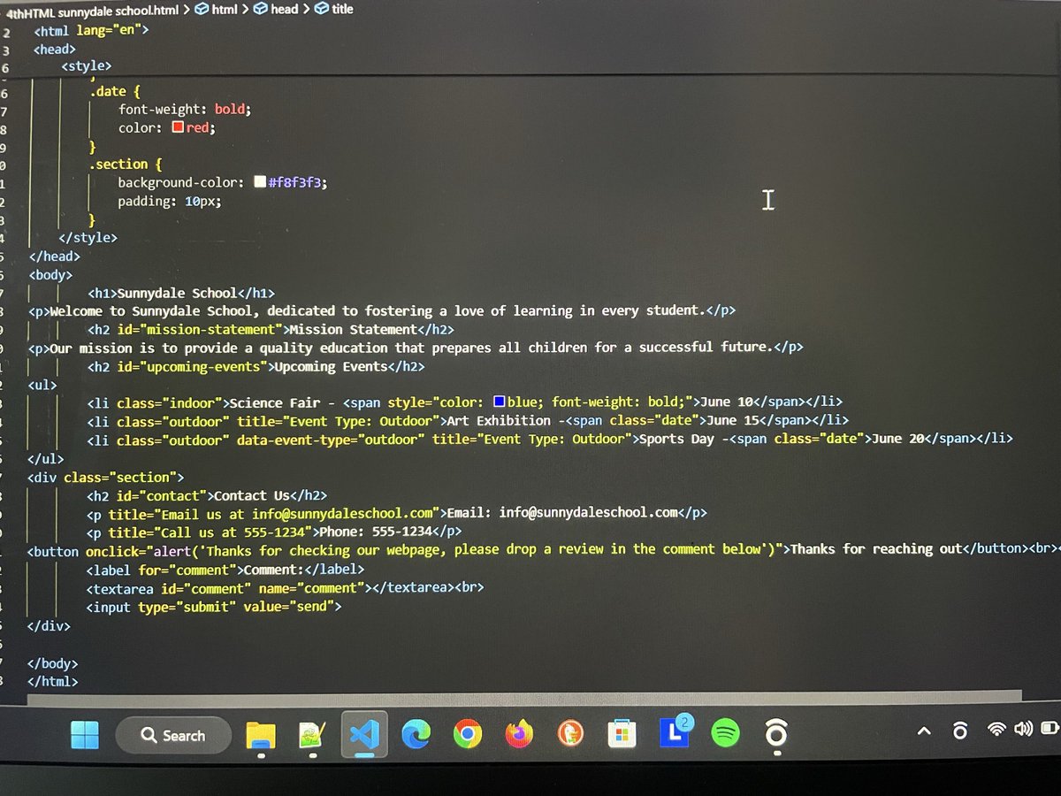Image resolution: width=1061 pixels, height=796 pixels.
Task: Click the ring icon in the system tray
Action: (x=959, y=731)
